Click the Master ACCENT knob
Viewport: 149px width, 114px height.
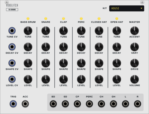pyautogui.click(x=135, y=31)
